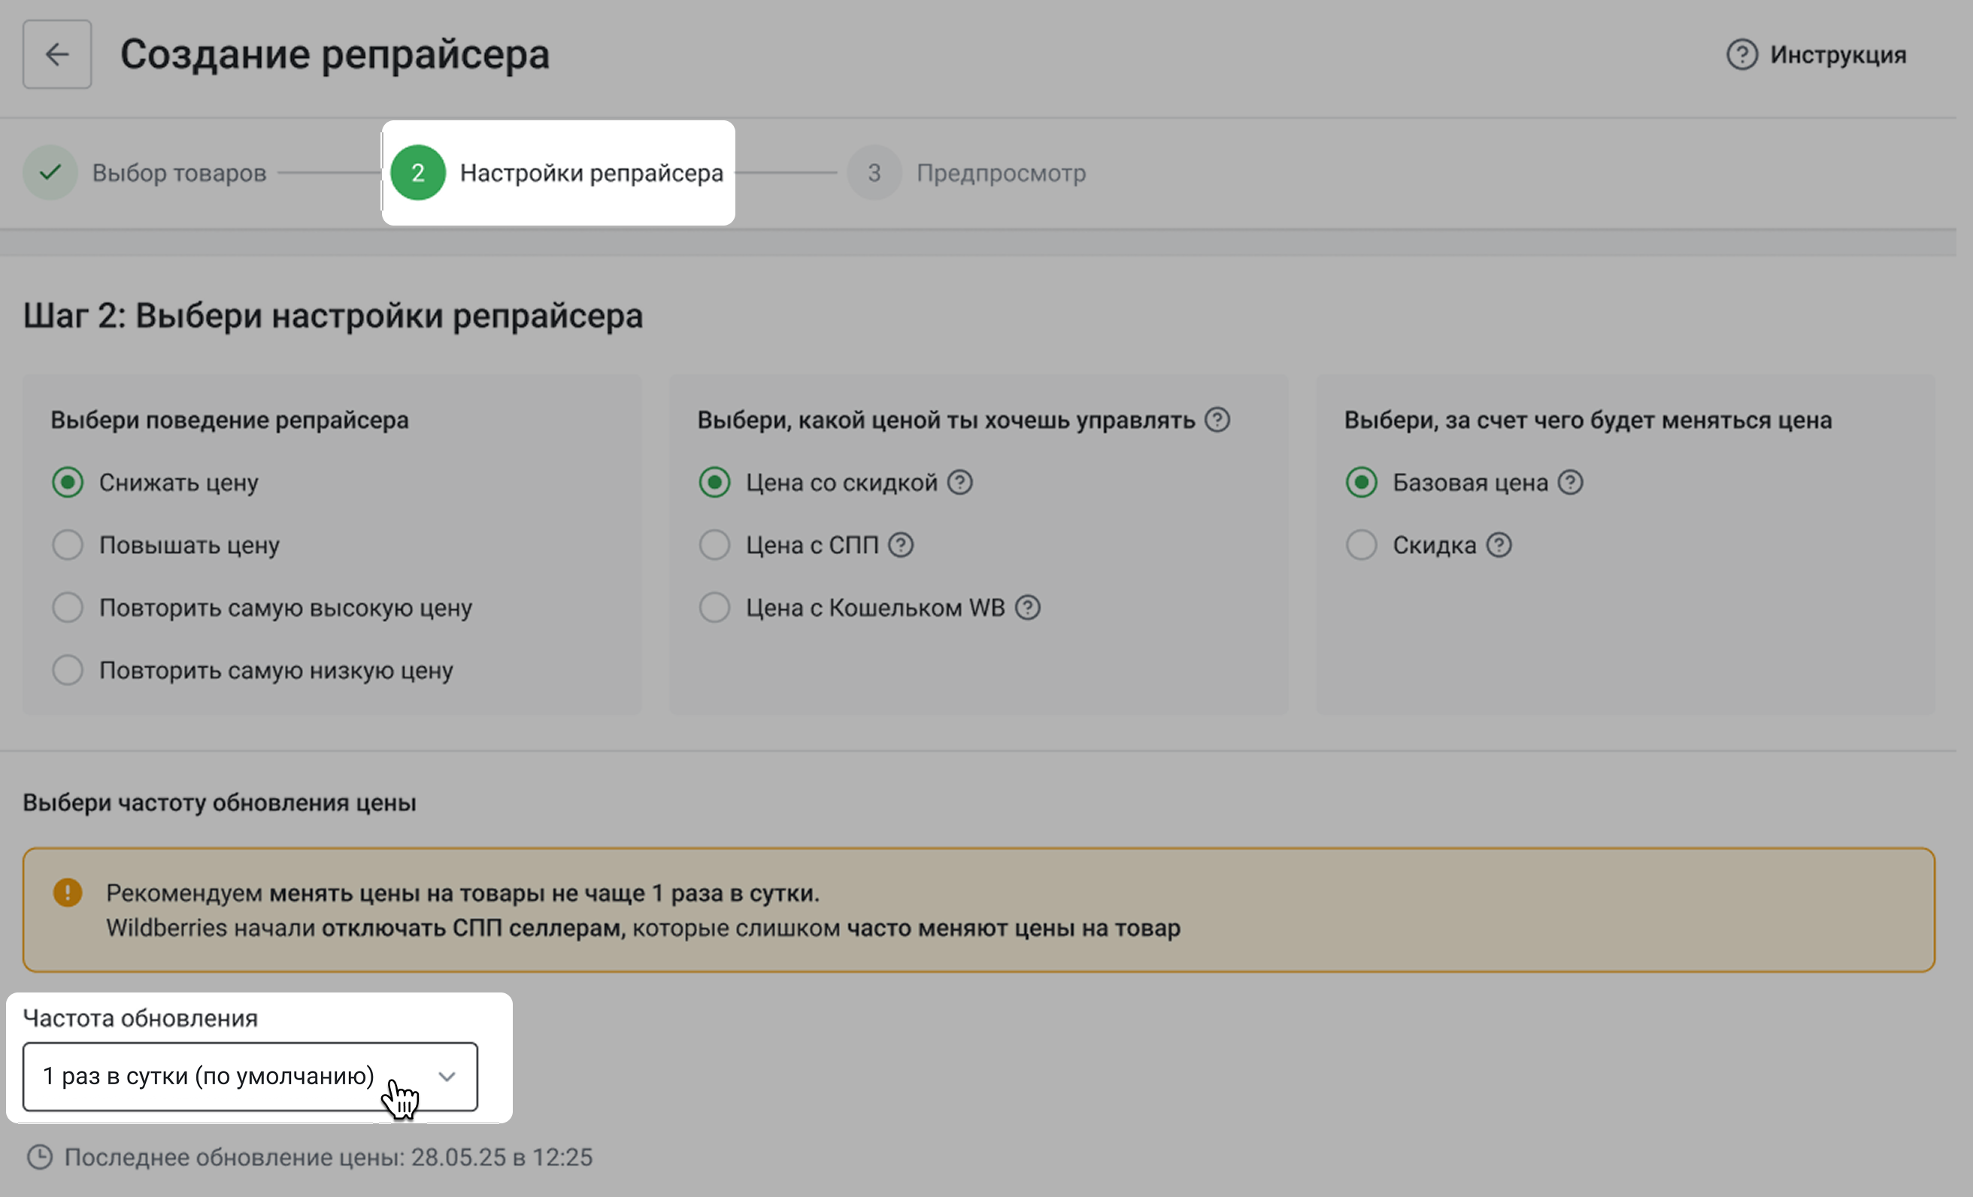Click help icon next to Цена с СПП

tap(901, 545)
